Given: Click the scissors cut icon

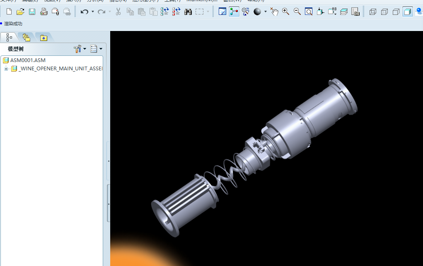Looking at the screenshot, I should (118, 12).
